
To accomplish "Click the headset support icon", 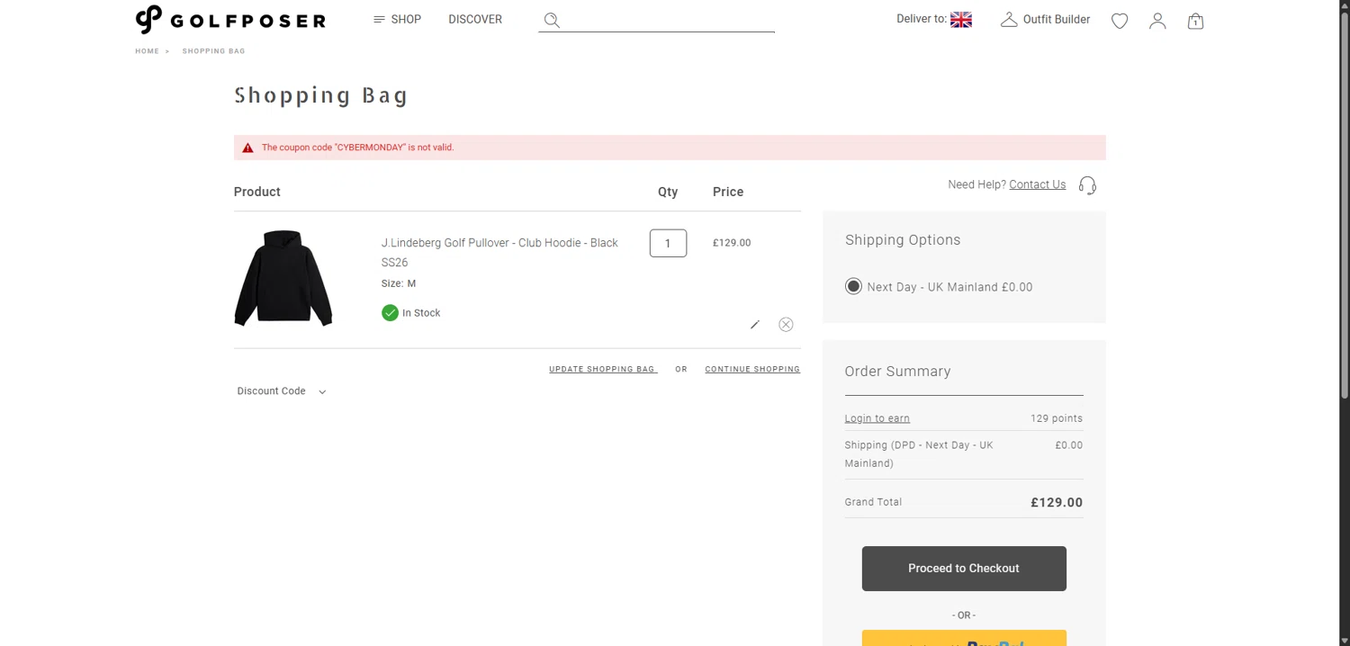I will pyautogui.click(x=1087, y=185).
